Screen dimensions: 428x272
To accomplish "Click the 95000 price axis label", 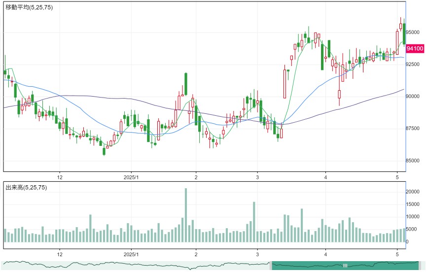I will coord(412,32).
